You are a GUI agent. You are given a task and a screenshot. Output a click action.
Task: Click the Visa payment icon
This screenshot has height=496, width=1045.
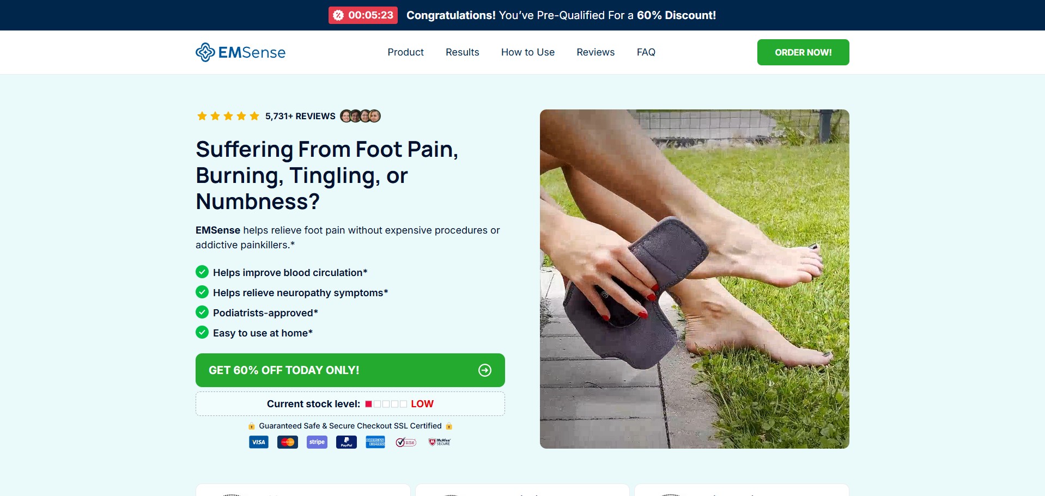(x=259, y=442)
